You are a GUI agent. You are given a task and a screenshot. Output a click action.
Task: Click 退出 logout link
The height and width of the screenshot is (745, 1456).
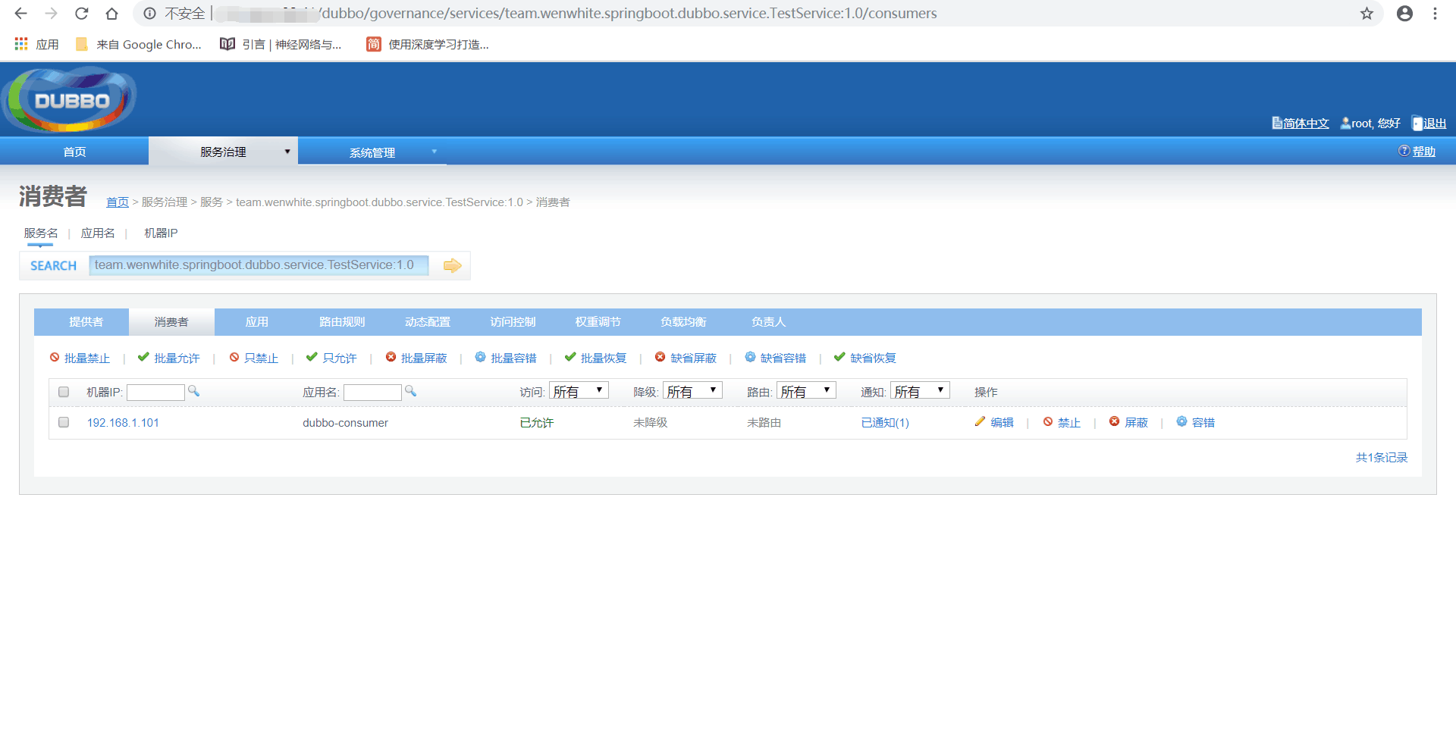tap(1429, 124)
